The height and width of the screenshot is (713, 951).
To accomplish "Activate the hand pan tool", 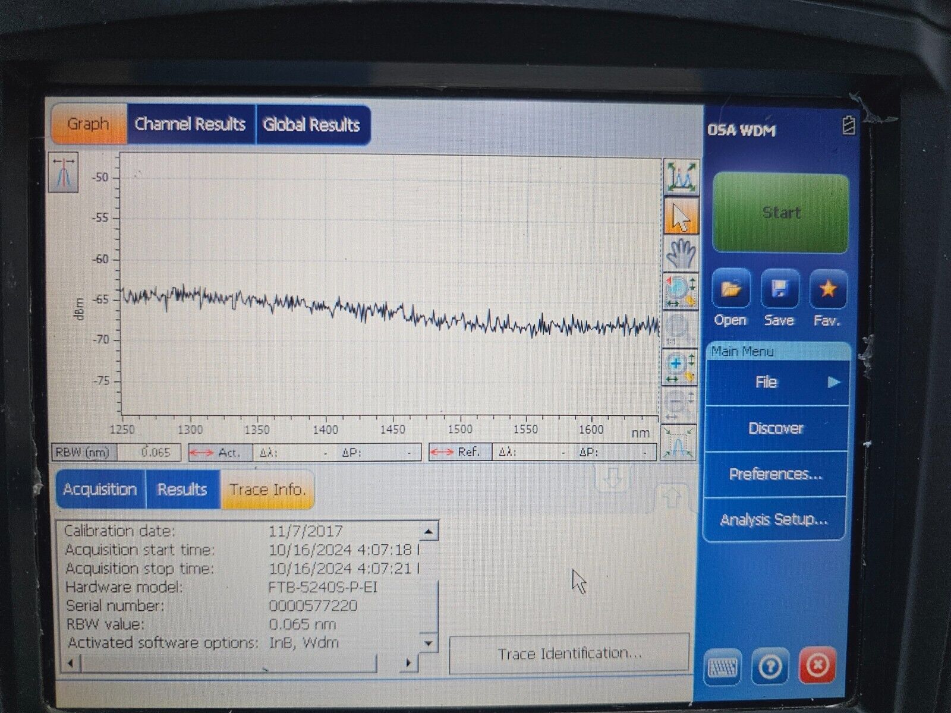I will click(679, 253).
